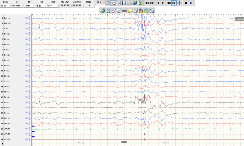
Task: Click the Process label on the trace
Action: pyautogui.click(x=239, y=19)
